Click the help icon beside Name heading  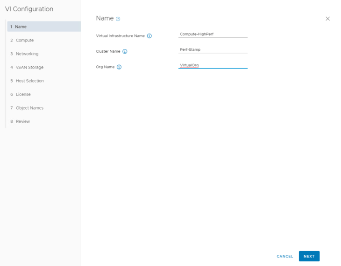pyautogui.click(x=118, y=19)
